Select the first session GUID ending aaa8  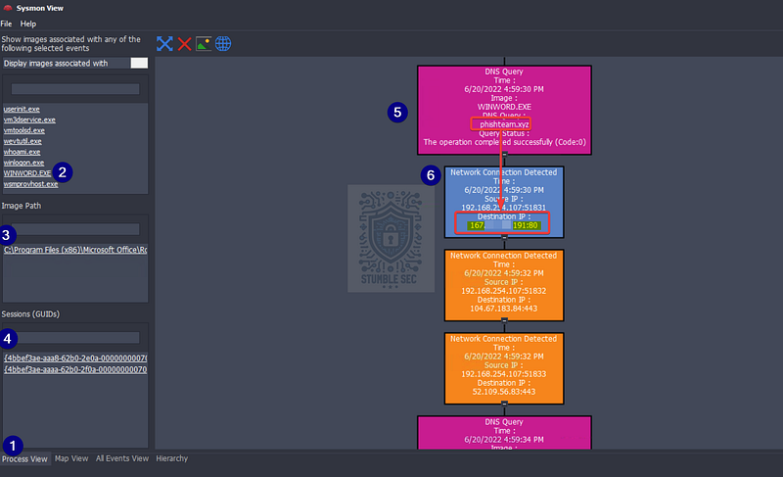coord(75,358)
